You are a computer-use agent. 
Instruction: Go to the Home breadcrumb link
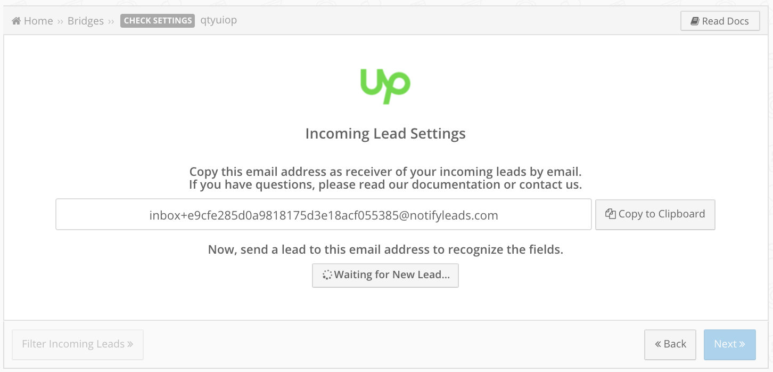[x=38, y=21]
